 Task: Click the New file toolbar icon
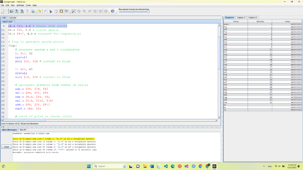6,11
